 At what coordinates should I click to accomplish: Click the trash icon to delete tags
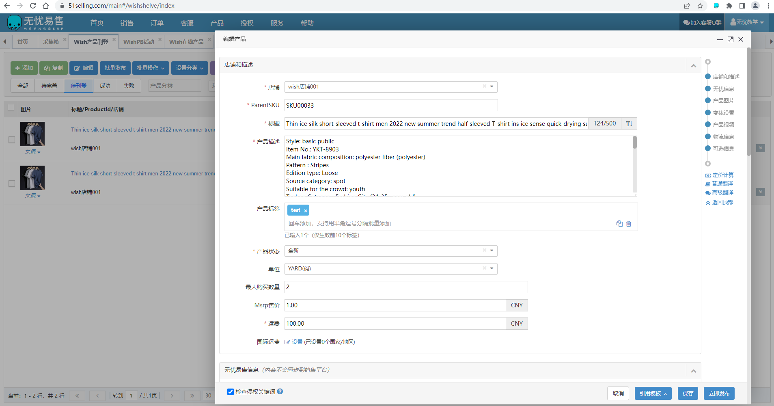tap(629, 224)
